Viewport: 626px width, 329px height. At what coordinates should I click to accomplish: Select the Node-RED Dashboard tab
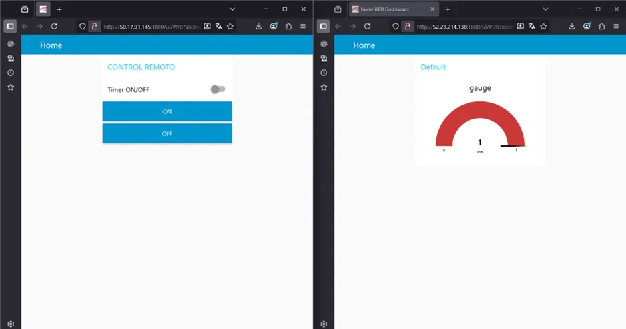(390, 9)
